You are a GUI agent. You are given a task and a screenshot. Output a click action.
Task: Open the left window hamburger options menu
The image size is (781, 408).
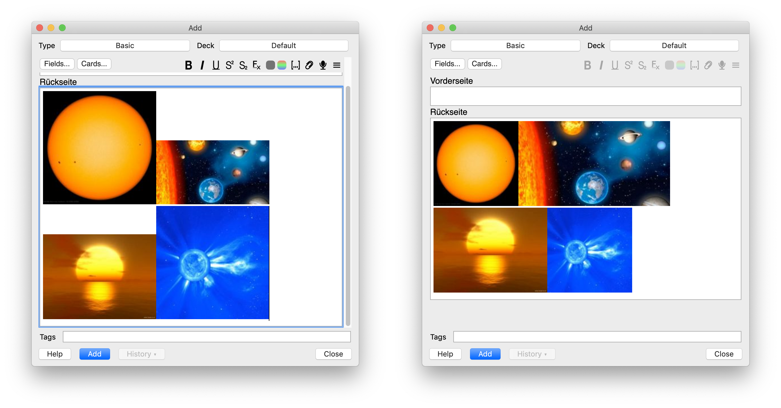pyautogui.click(x=336, y=65)
